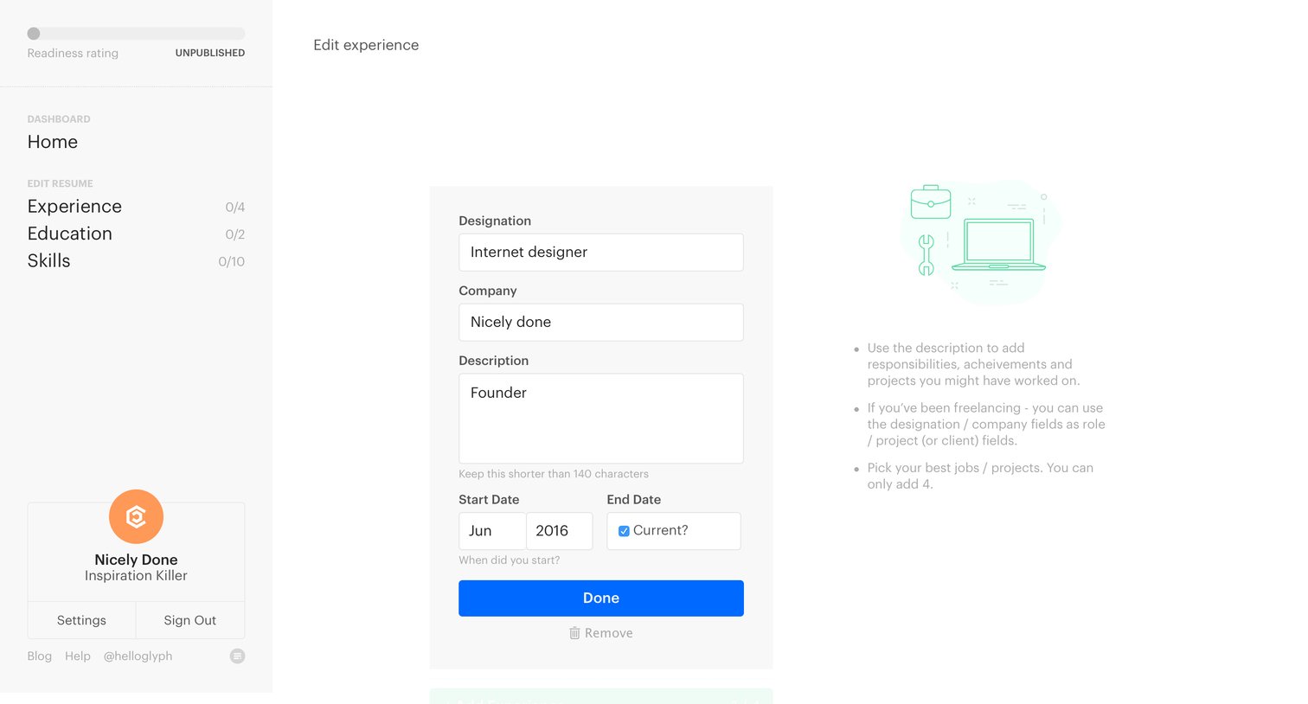Click the Readiness rating progress bar
This screenshot has height=704, width=1308.
click(x=136, y=34)
